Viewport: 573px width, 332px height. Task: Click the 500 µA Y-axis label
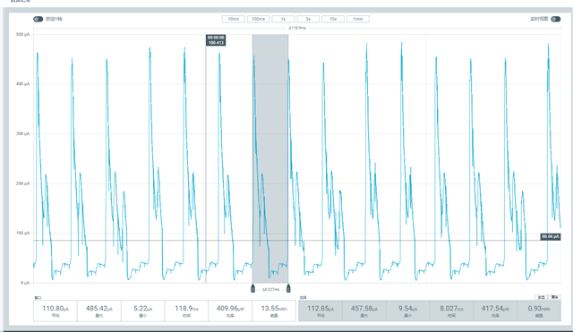[x=23, y=34]
